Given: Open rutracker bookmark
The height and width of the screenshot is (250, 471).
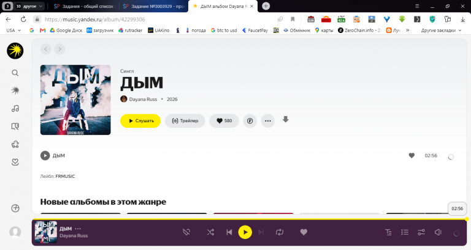Looking at the screenshot, I should (131, 30).
